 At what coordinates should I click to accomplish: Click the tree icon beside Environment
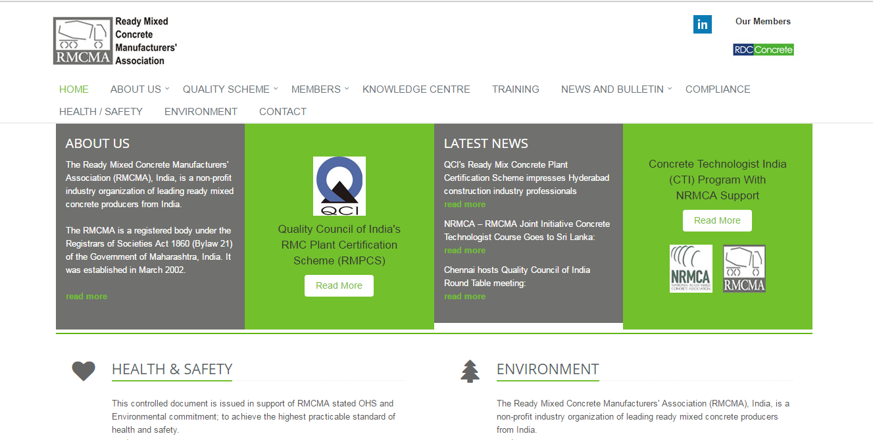point(470,371)
